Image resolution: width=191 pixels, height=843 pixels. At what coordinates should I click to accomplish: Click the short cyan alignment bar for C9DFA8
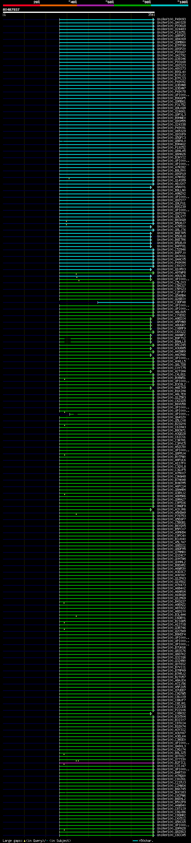coord(126,302)
